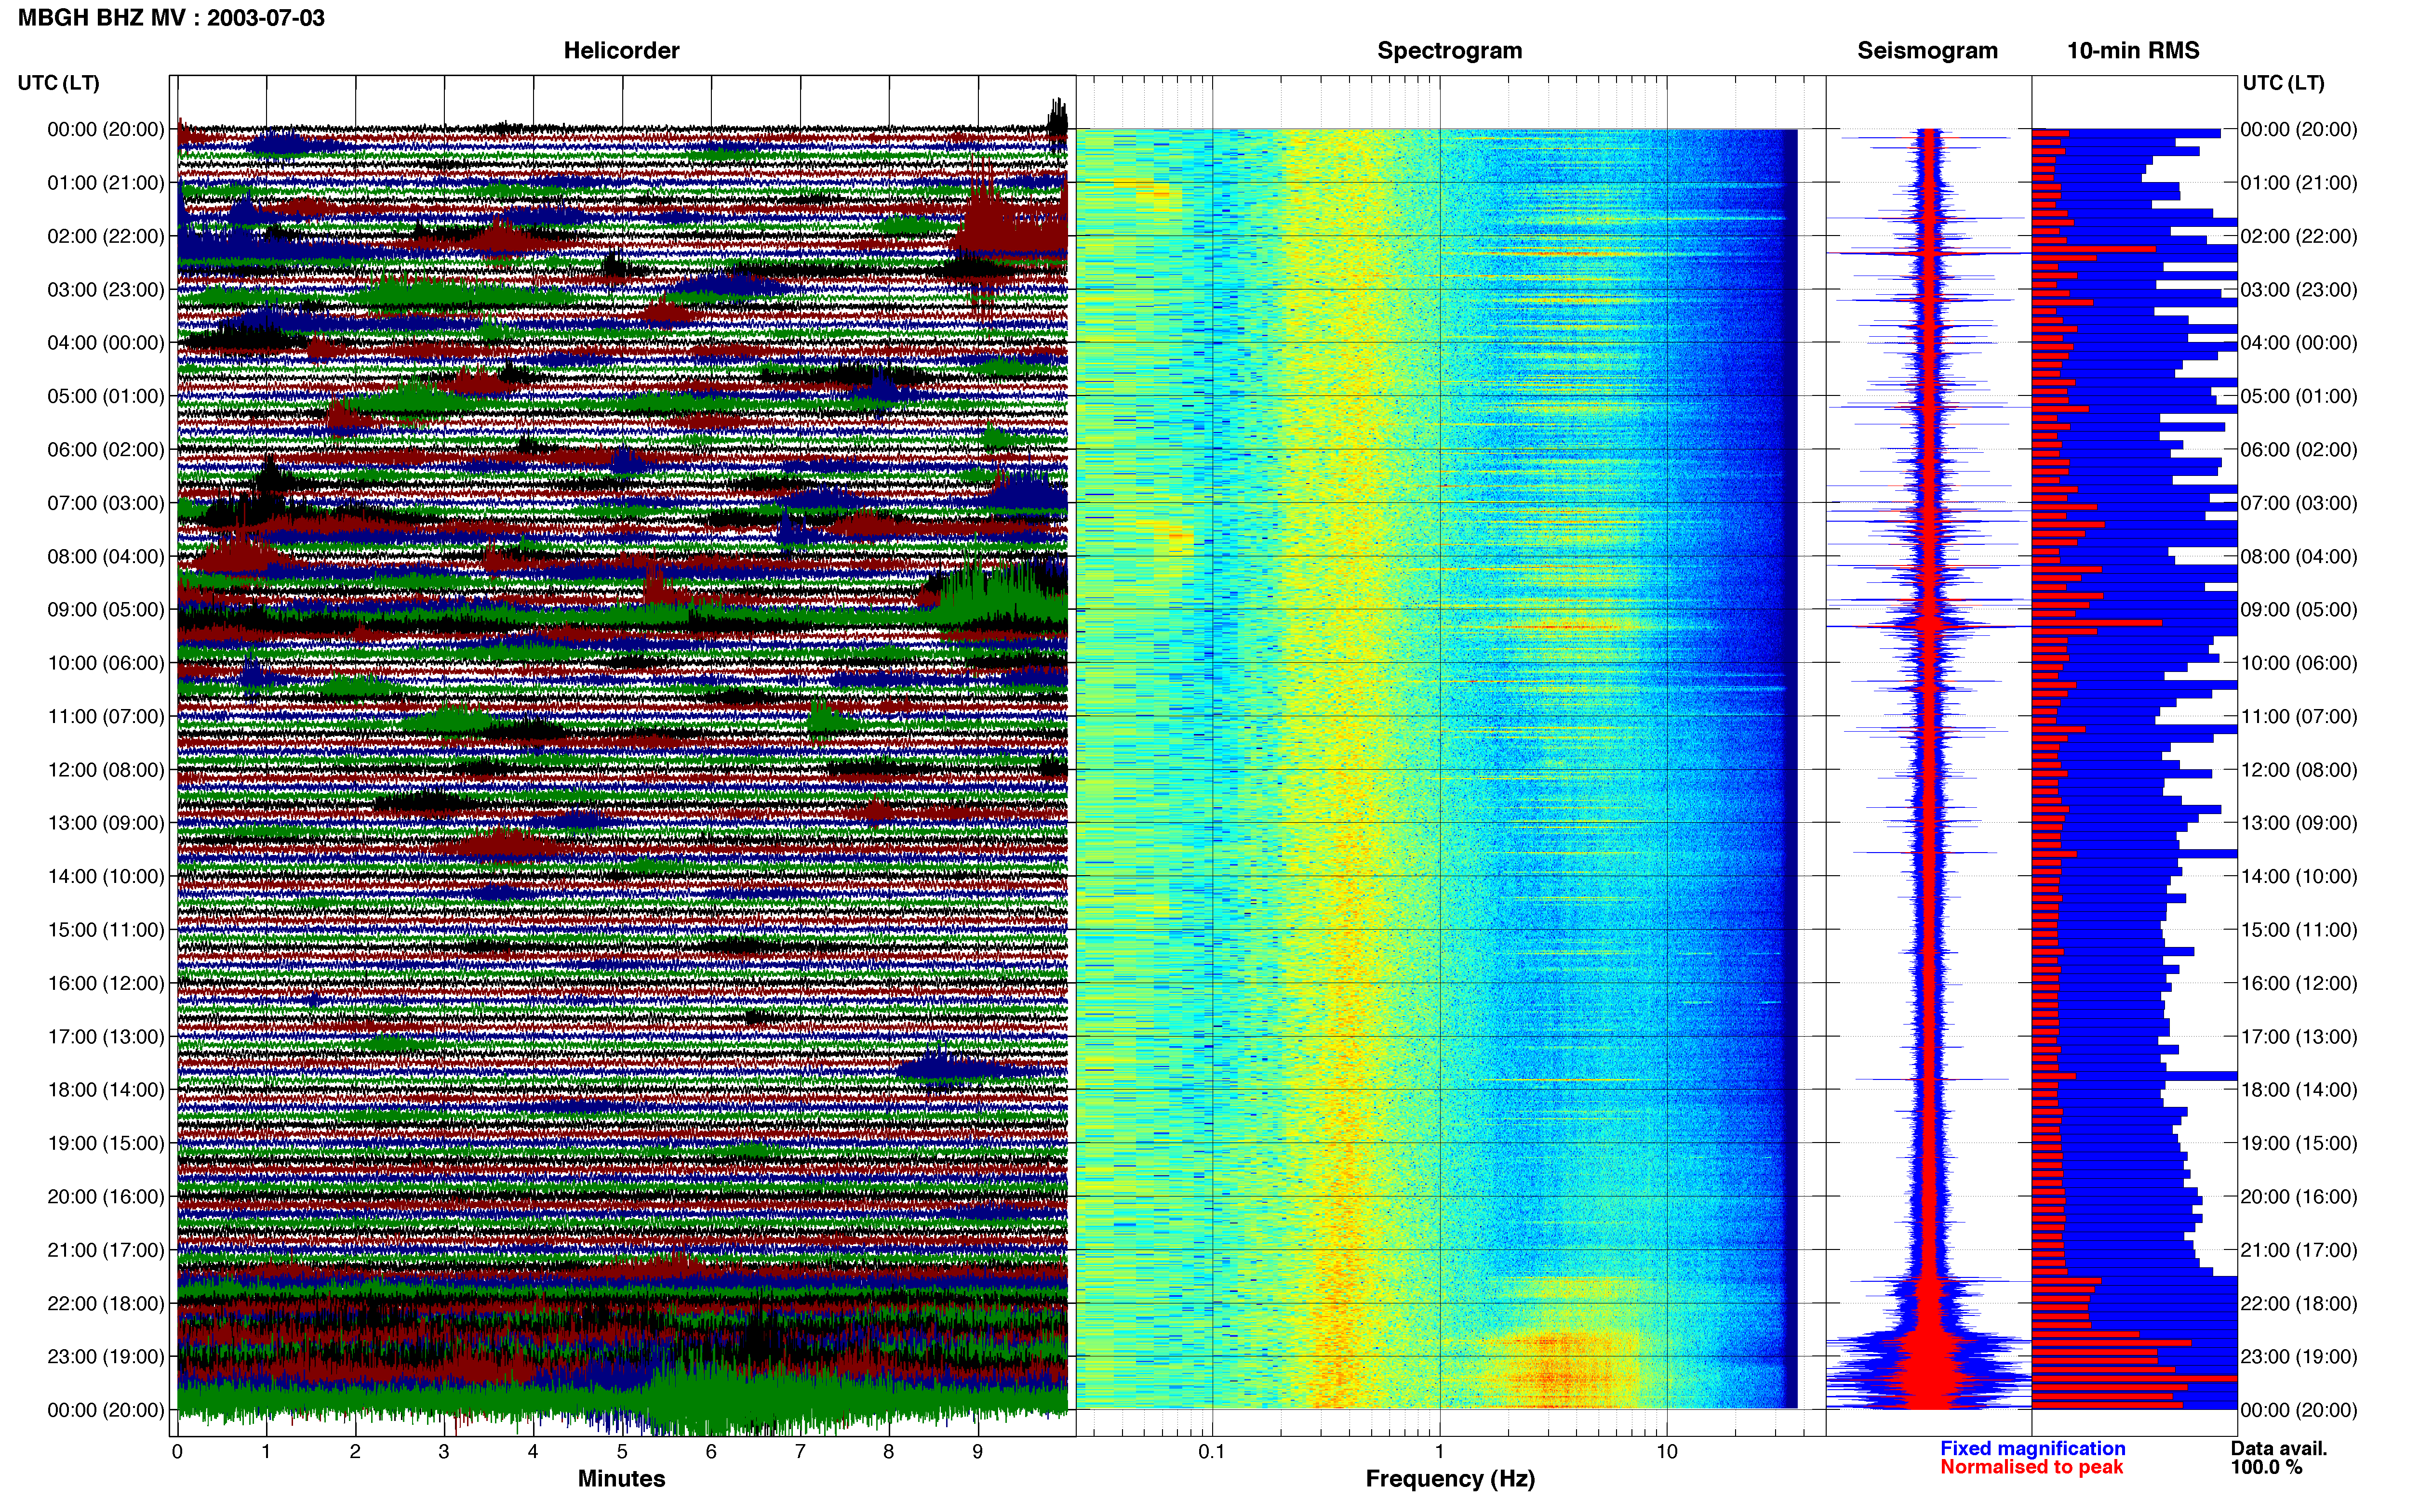Click the minute tick label '7'
This screenshot has height=1512, width=2419.
click(x=801, y=1452)
